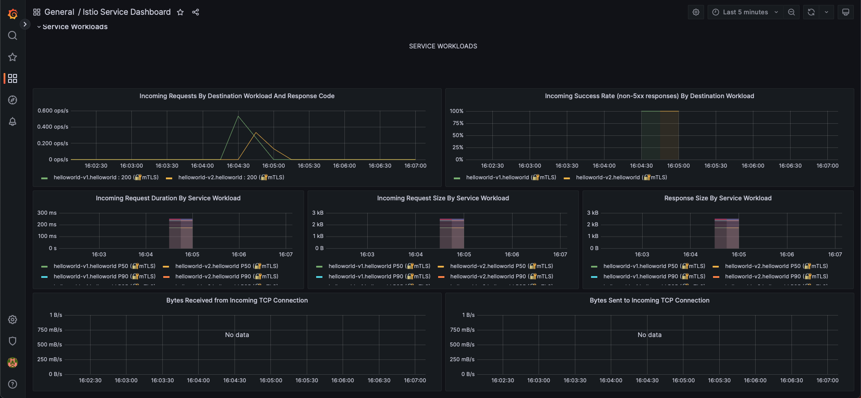Toggle helloworld-v1 P90 series in Request Duration legend
Image resolution: width=861 pixels, height=398 pixels.
(104, 277)
